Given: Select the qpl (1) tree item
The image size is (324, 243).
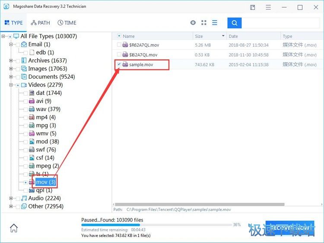Looking at the screenshot, I should (x=44, y=190).
